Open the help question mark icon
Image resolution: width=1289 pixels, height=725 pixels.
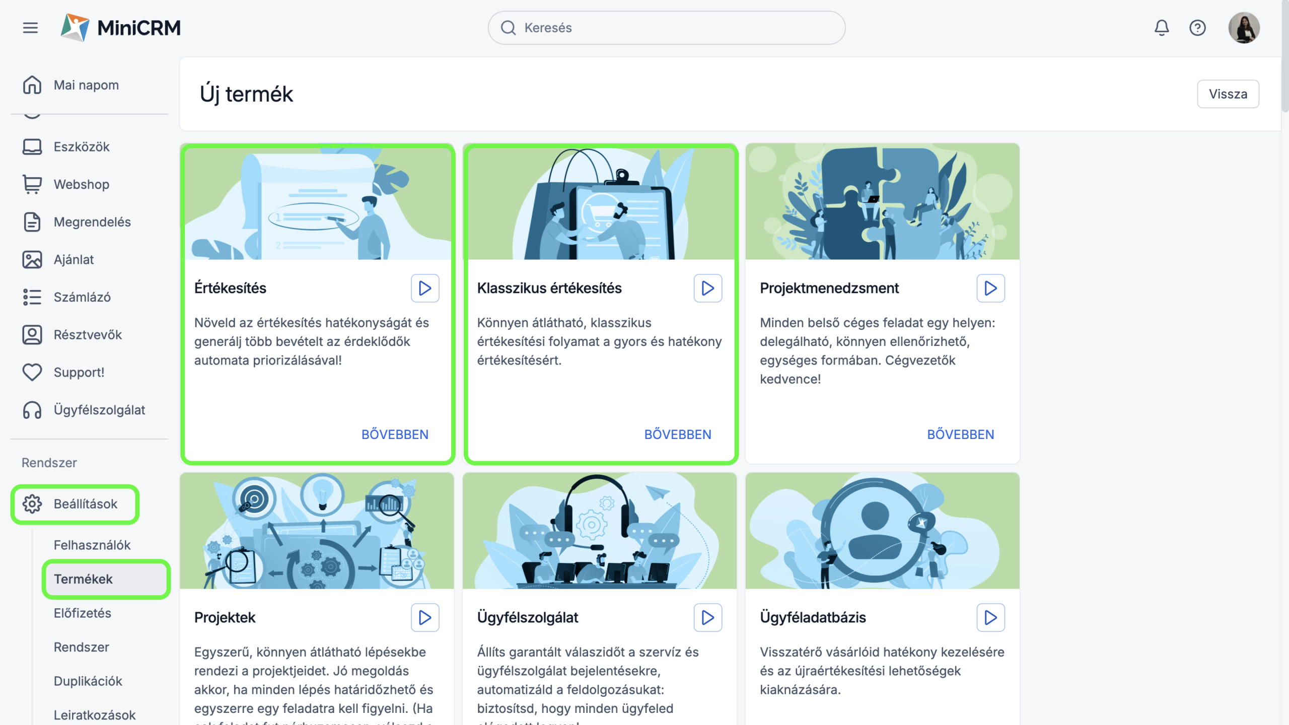pyautogui.click(x=1197, y=28)
